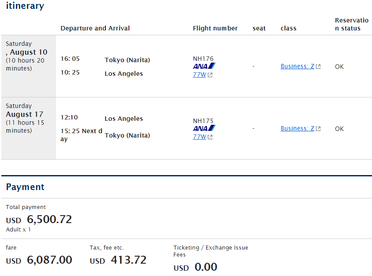Click the fare amount USD 6,087.00
Image resolution: width=372 pixels, height=276 pixels.
coord(39,260)
